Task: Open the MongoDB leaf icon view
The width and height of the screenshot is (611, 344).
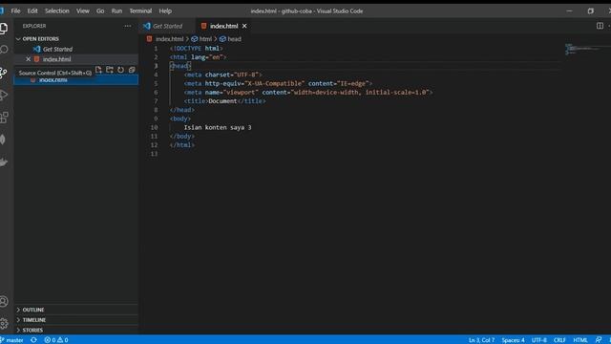Action: pos(3,140)
